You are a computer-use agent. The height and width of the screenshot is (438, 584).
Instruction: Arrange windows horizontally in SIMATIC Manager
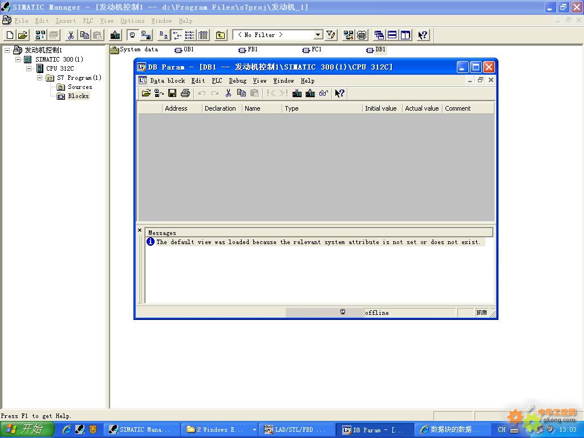click(x=392, y=35)
